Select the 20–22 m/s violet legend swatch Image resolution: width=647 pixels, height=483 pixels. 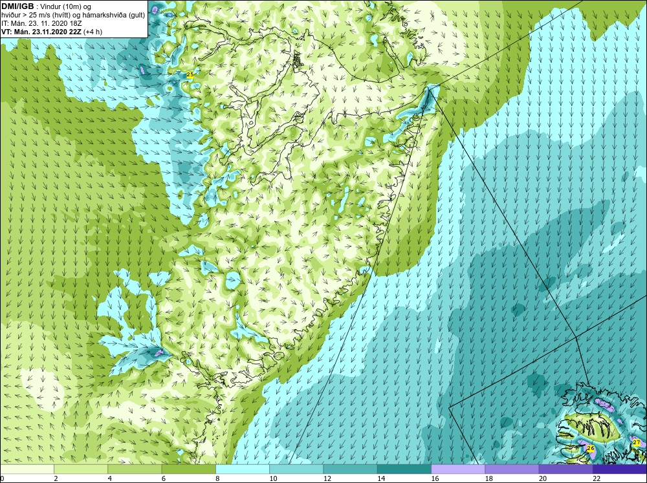coord(565,469)
